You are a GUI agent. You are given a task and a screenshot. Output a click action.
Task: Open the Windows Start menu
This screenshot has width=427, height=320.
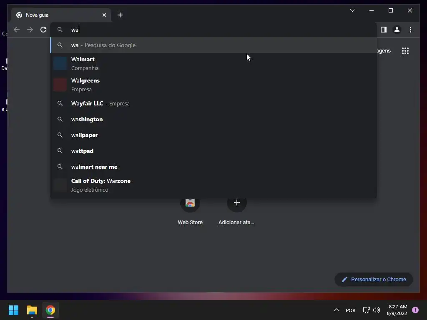pos(13,310)
